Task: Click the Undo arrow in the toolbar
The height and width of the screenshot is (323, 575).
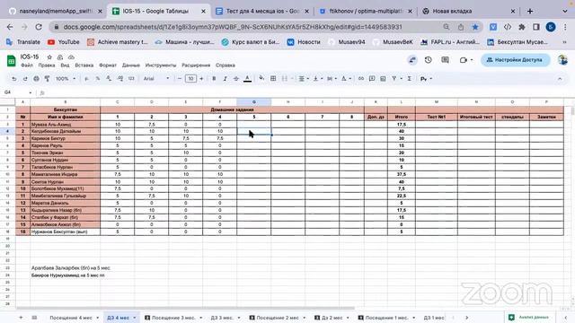Action: 14,79
